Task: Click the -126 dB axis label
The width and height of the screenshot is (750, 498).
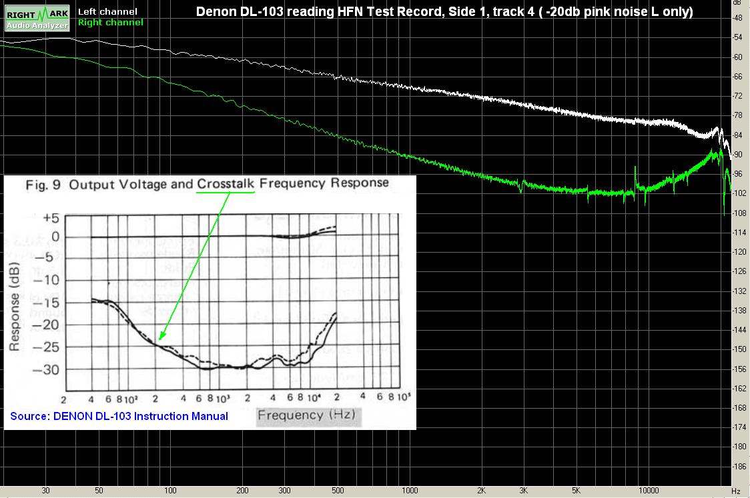Action: point(739,271)
